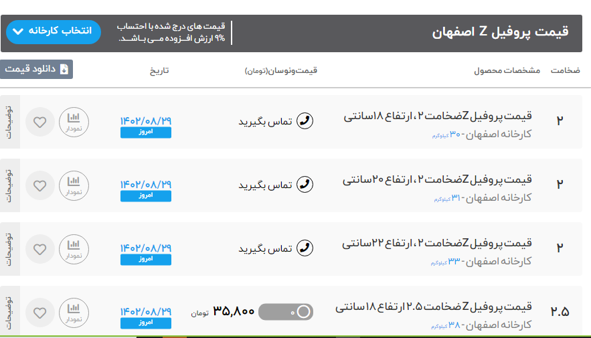Click the phone icon in the 18 cm thickness 2 row

pos(305,121)
